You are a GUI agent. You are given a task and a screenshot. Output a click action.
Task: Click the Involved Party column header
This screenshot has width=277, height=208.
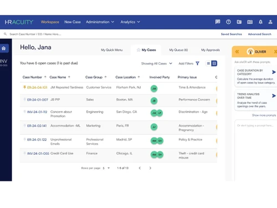point(160,77)
